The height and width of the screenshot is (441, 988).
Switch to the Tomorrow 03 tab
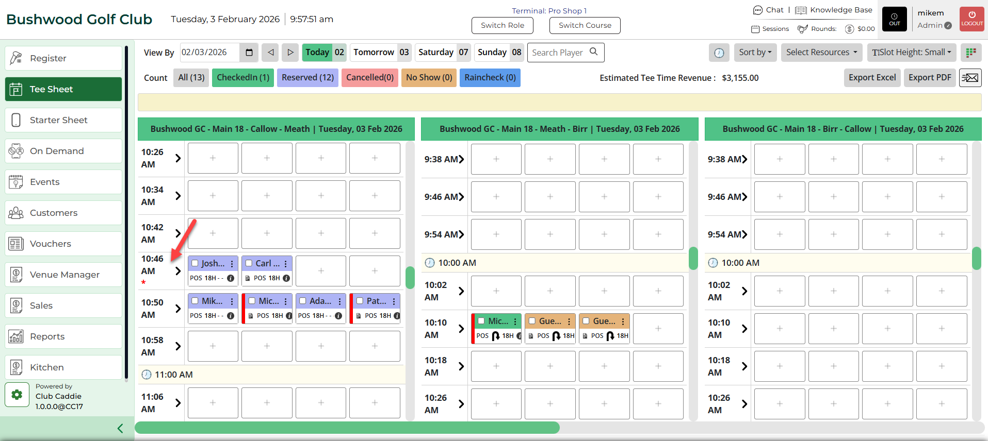[381, 53]
